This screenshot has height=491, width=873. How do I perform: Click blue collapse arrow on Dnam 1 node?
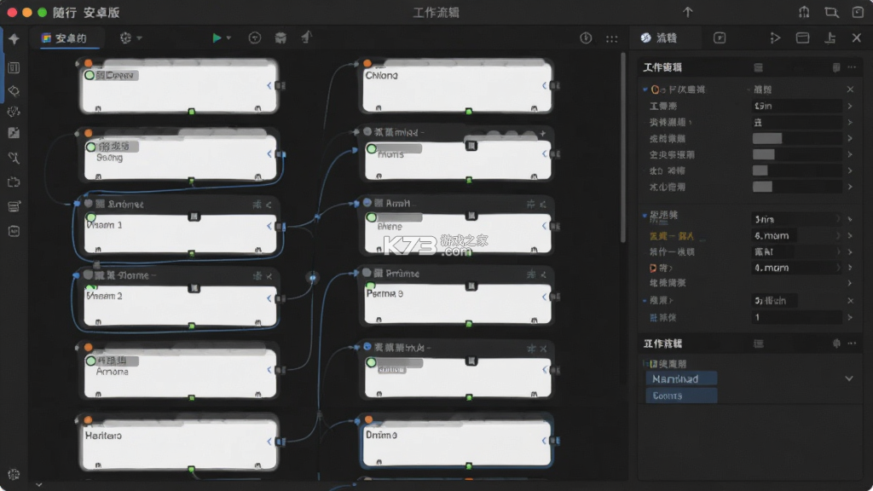point(269,226)
